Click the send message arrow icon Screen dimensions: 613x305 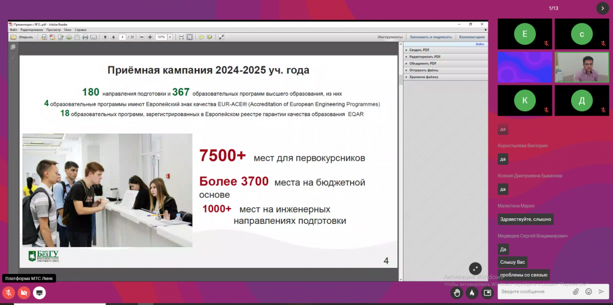[x=601, y=292]
